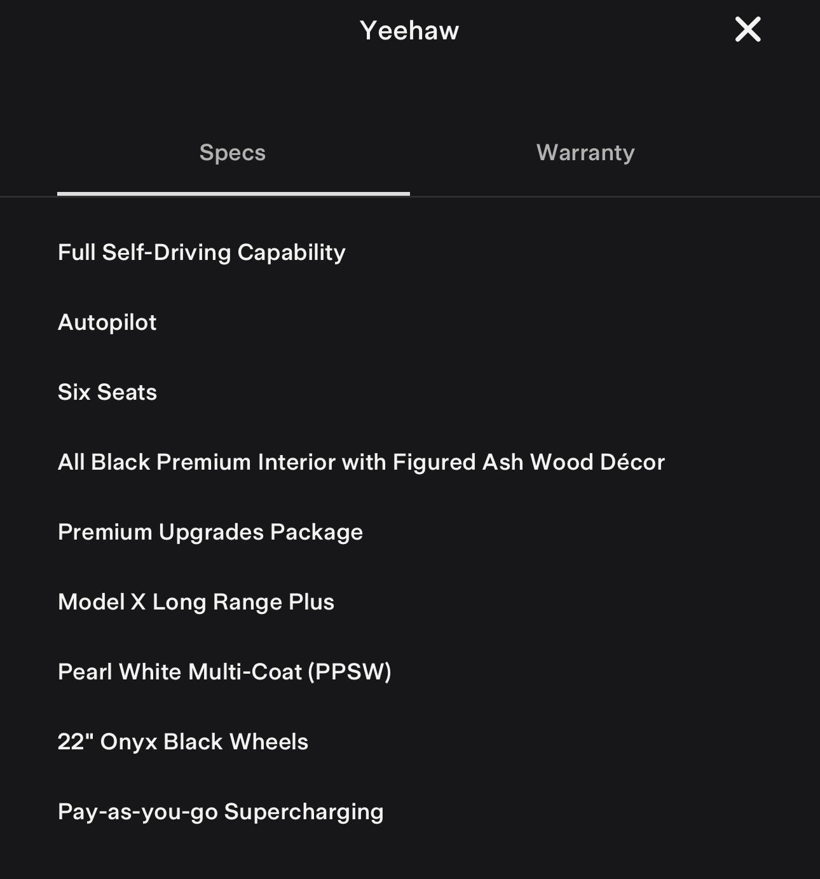Screen dimensions: 820x879
Task: Select the 22" Onyx Black Wheels item
Action: [x=183, y=742]
